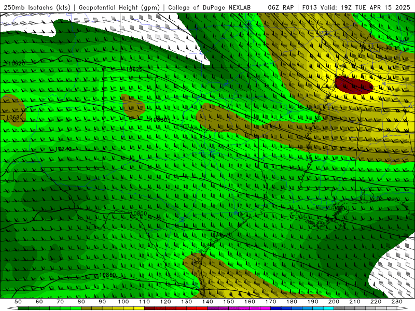
Task: Click the "Geopotential Height (gpm)" title text
Action: (x=119, y=7)
